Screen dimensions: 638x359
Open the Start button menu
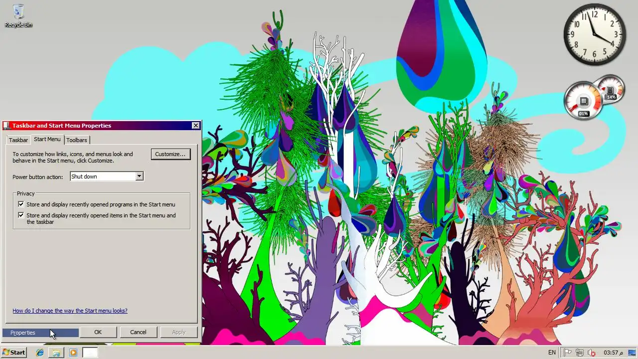[x=14, y=353]
